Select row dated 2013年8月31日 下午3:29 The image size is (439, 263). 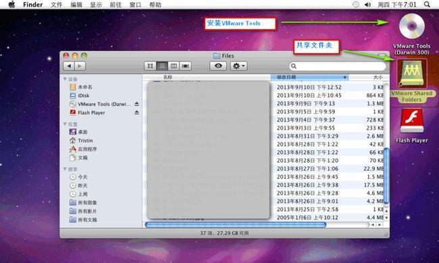click(263, 136)
